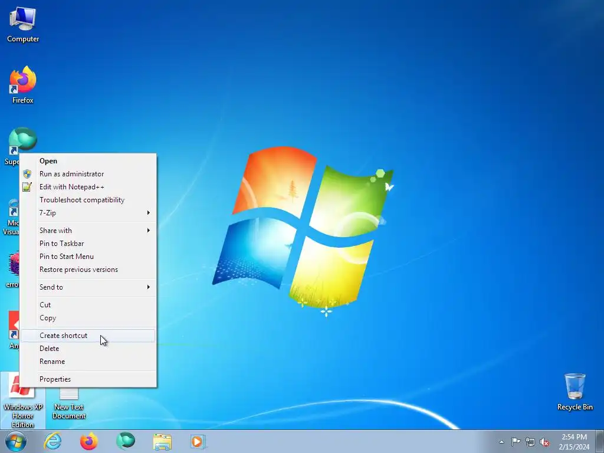Choose Open in the context menu
604x453 pixels.
click(x=88, y=161)
